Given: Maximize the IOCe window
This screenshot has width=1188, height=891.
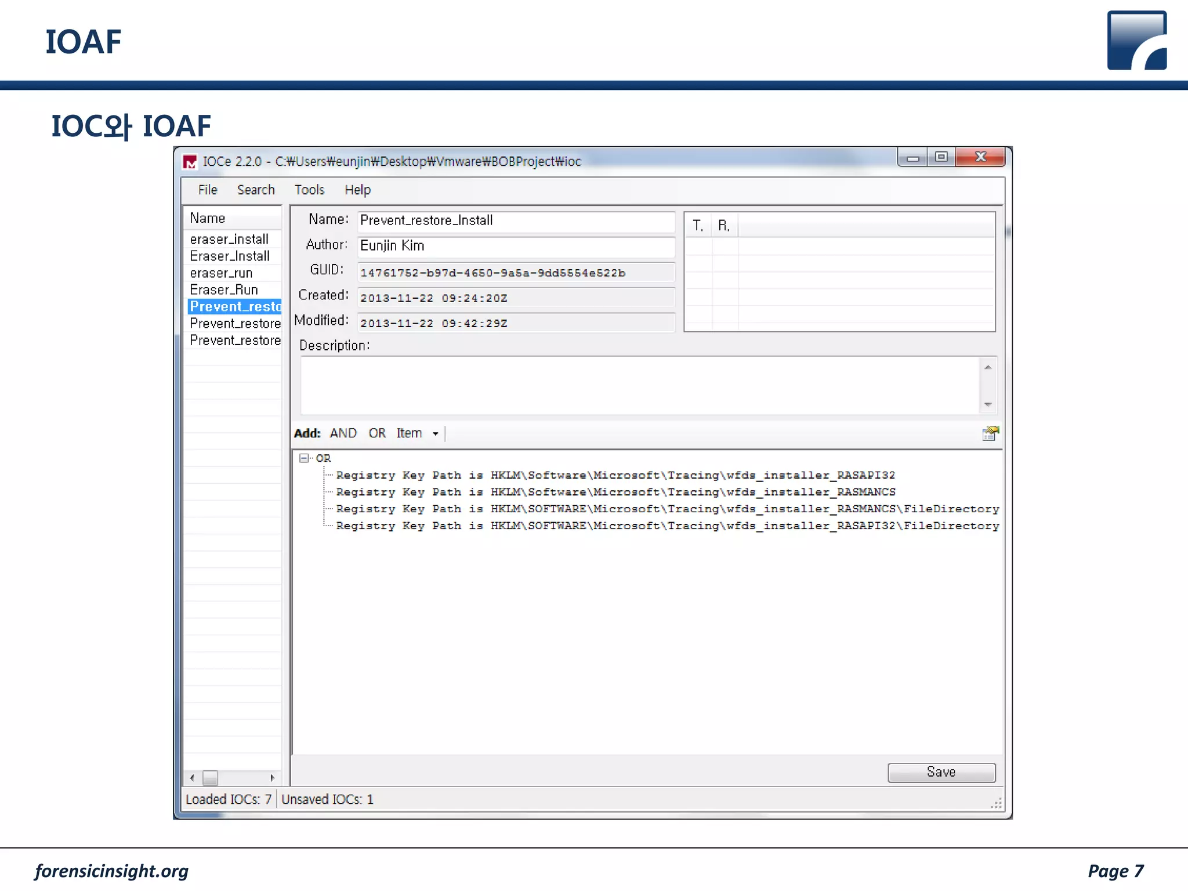Looking at the screenshot, I should [x=941, y=157].
